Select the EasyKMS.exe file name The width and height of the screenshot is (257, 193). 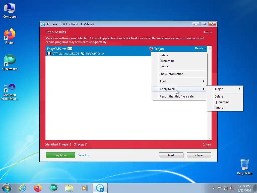click(x=57, y=49)
